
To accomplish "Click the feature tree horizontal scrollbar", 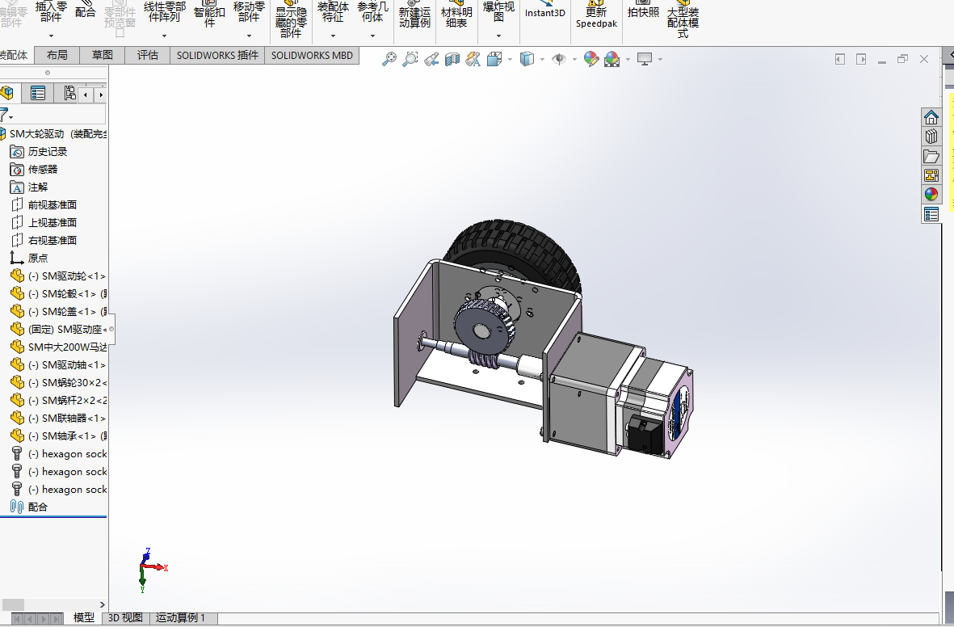I will (13, 604).
